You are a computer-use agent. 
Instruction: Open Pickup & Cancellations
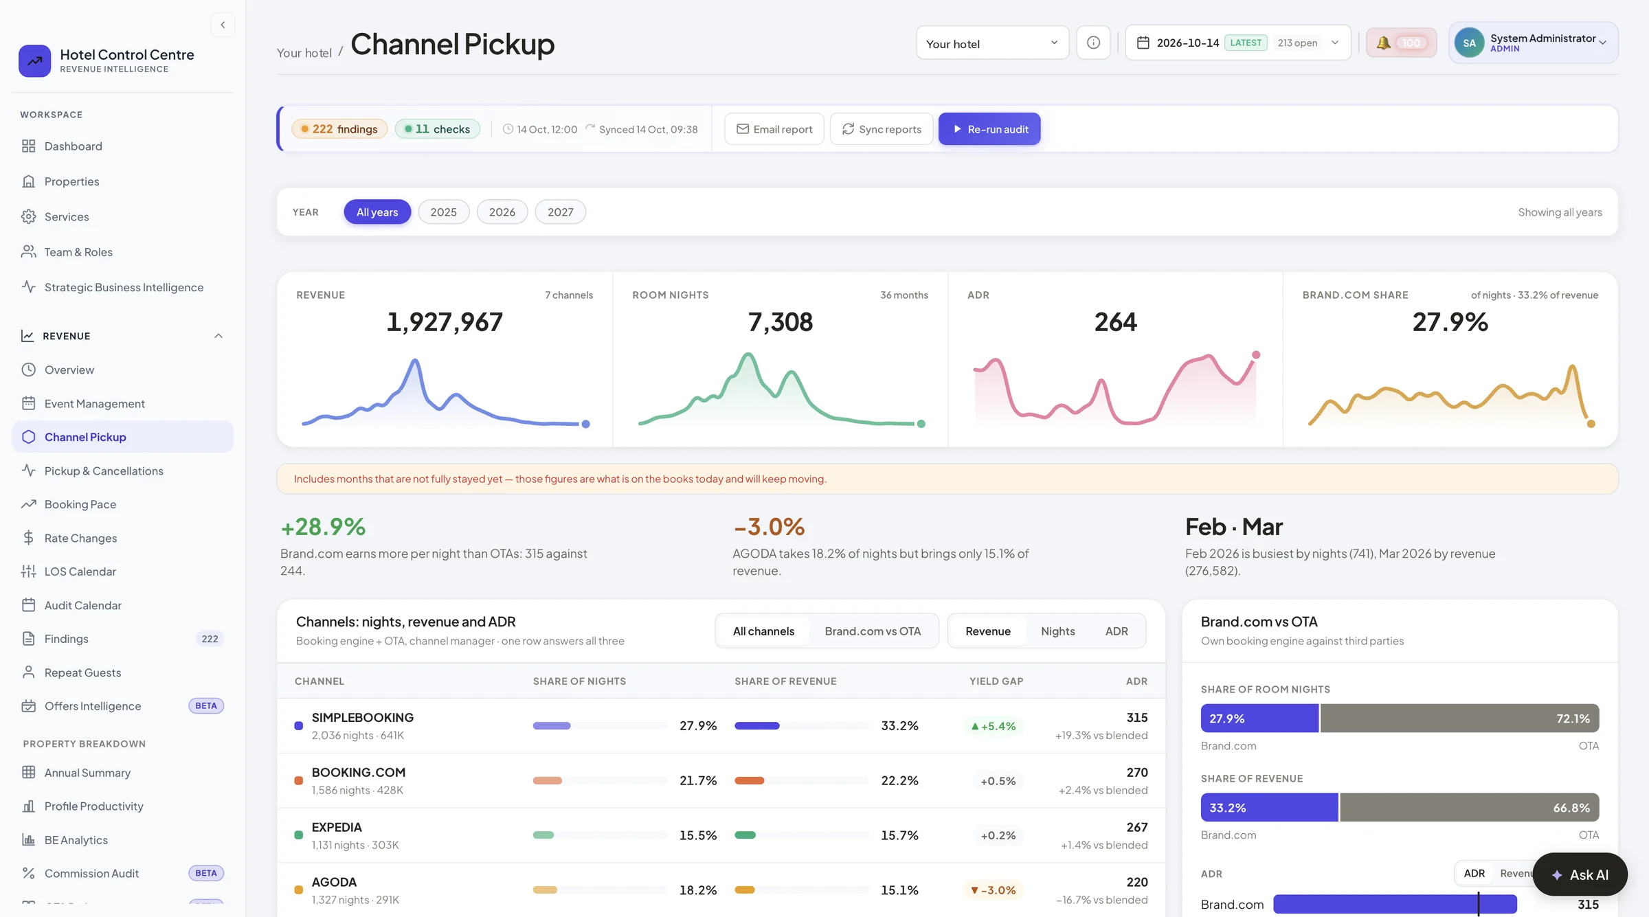pyautogui.click(x=122, y=471)
